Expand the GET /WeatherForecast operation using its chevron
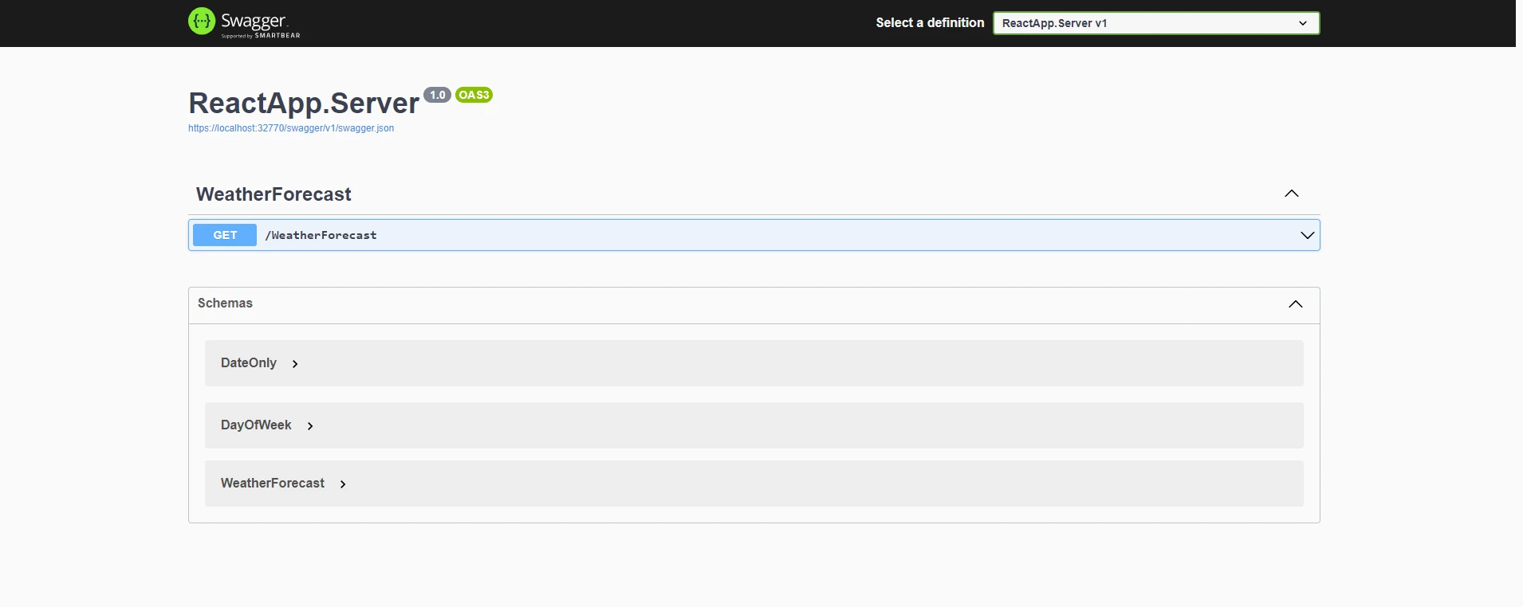This screenshot has width=1523, height=607. [1307, 235]
